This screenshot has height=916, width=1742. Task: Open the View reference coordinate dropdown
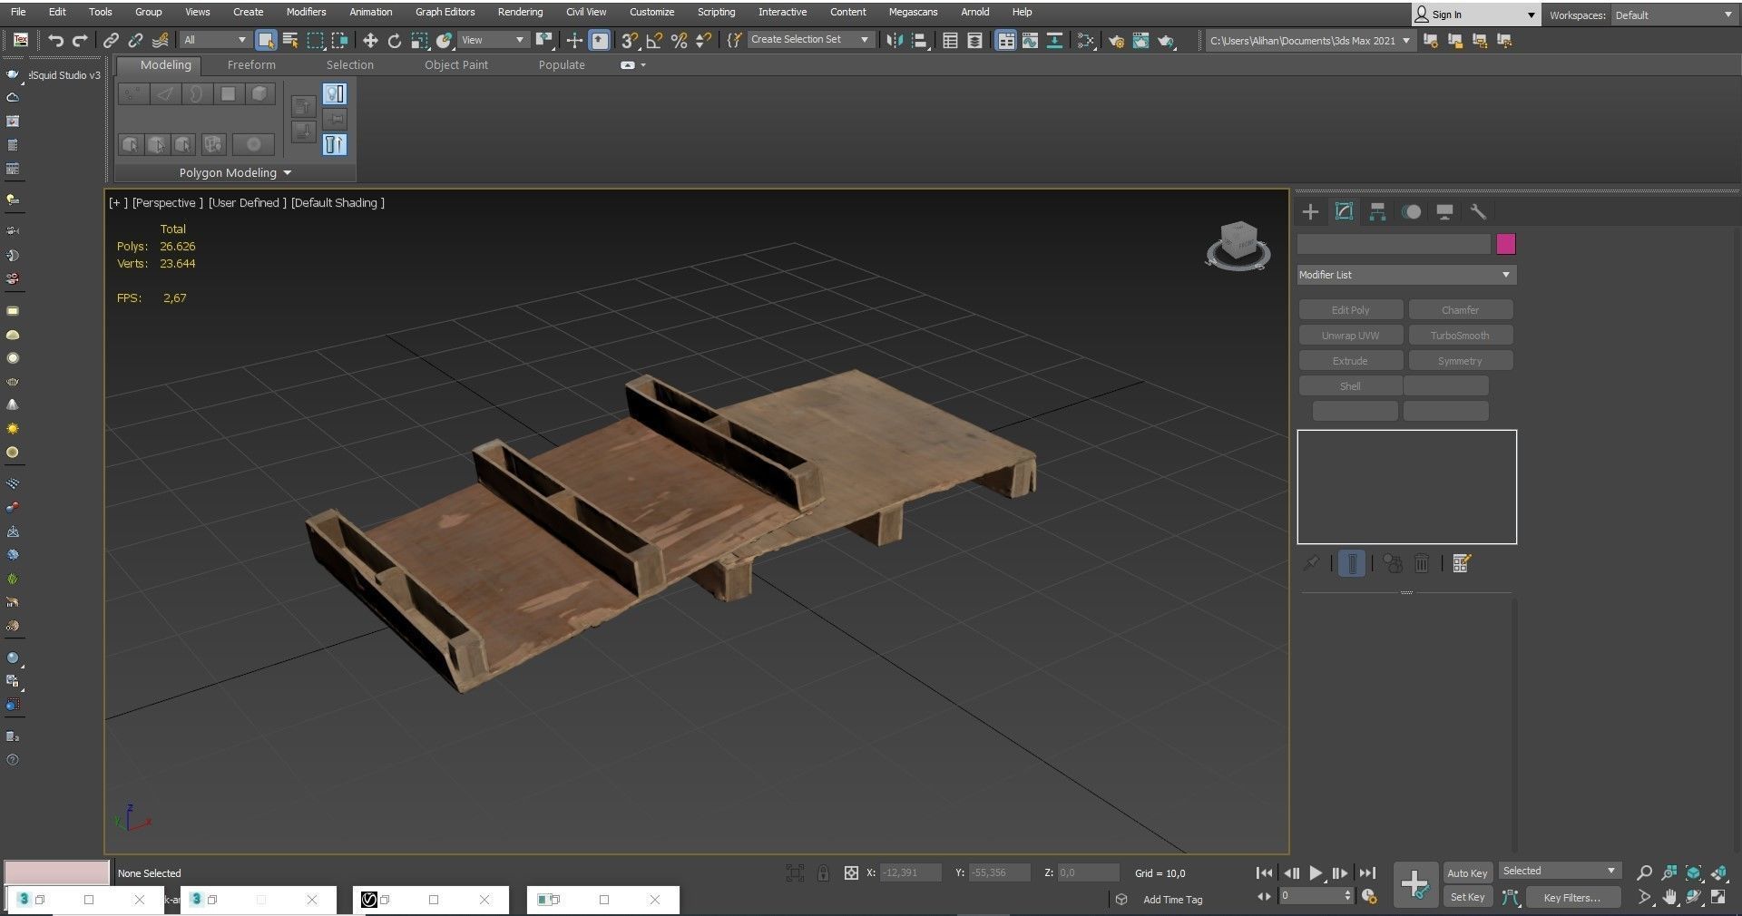[x=494, y=40]
